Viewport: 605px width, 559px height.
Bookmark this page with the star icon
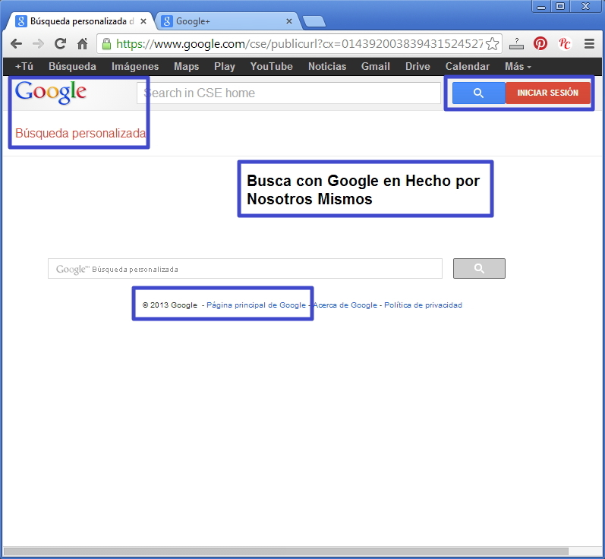pos(492,43)
